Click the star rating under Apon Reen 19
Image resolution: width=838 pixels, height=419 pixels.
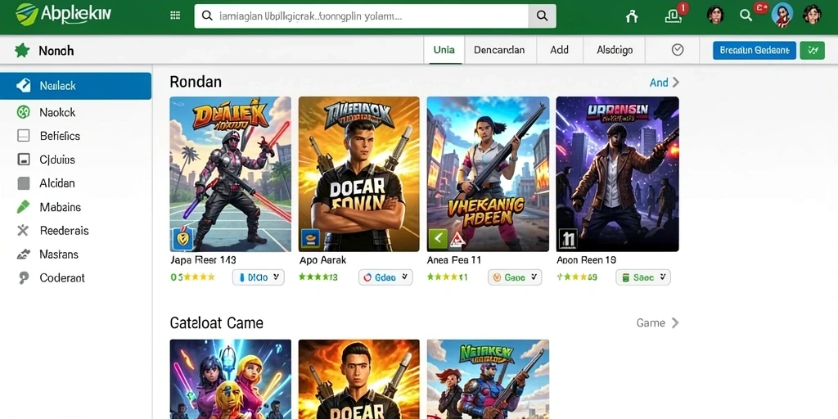tap(577, 277)
